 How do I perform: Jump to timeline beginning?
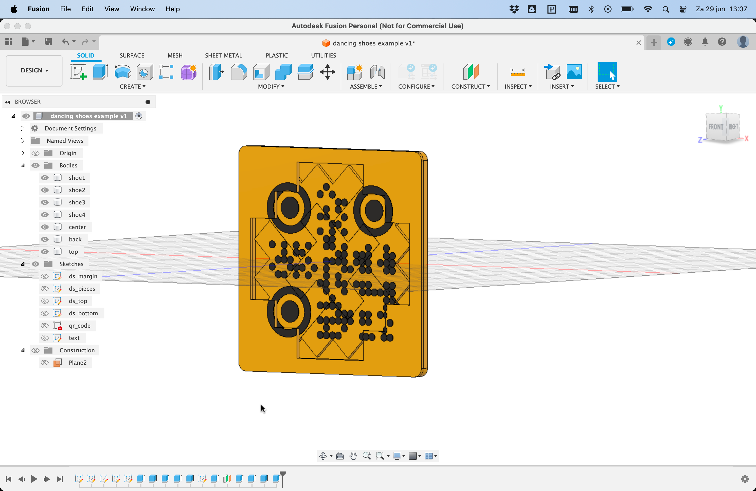tap(8, 479)
